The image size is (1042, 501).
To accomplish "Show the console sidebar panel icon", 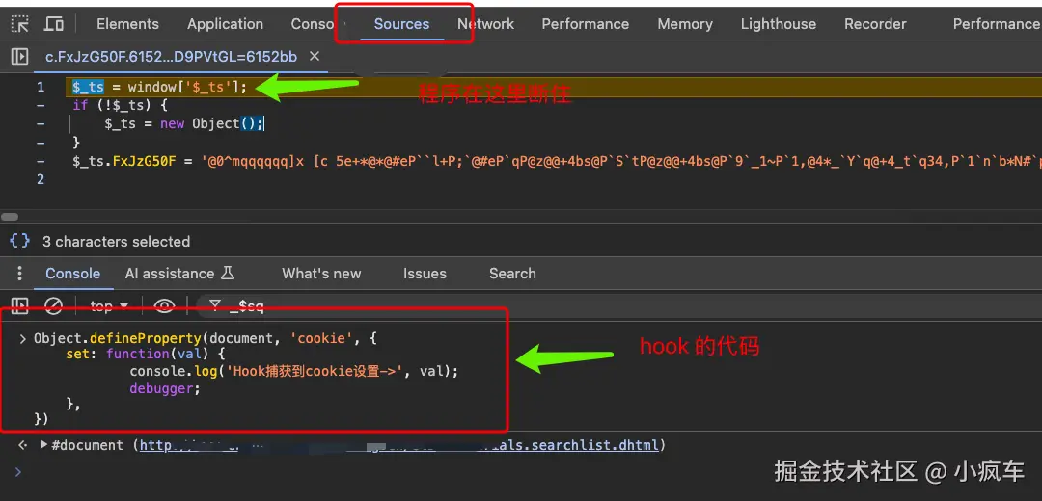I will pos(20,306).
